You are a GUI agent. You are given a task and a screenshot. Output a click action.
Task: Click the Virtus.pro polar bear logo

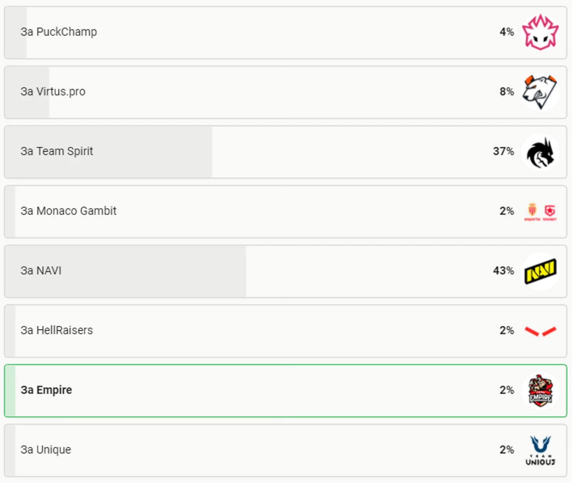coord(540,92)
